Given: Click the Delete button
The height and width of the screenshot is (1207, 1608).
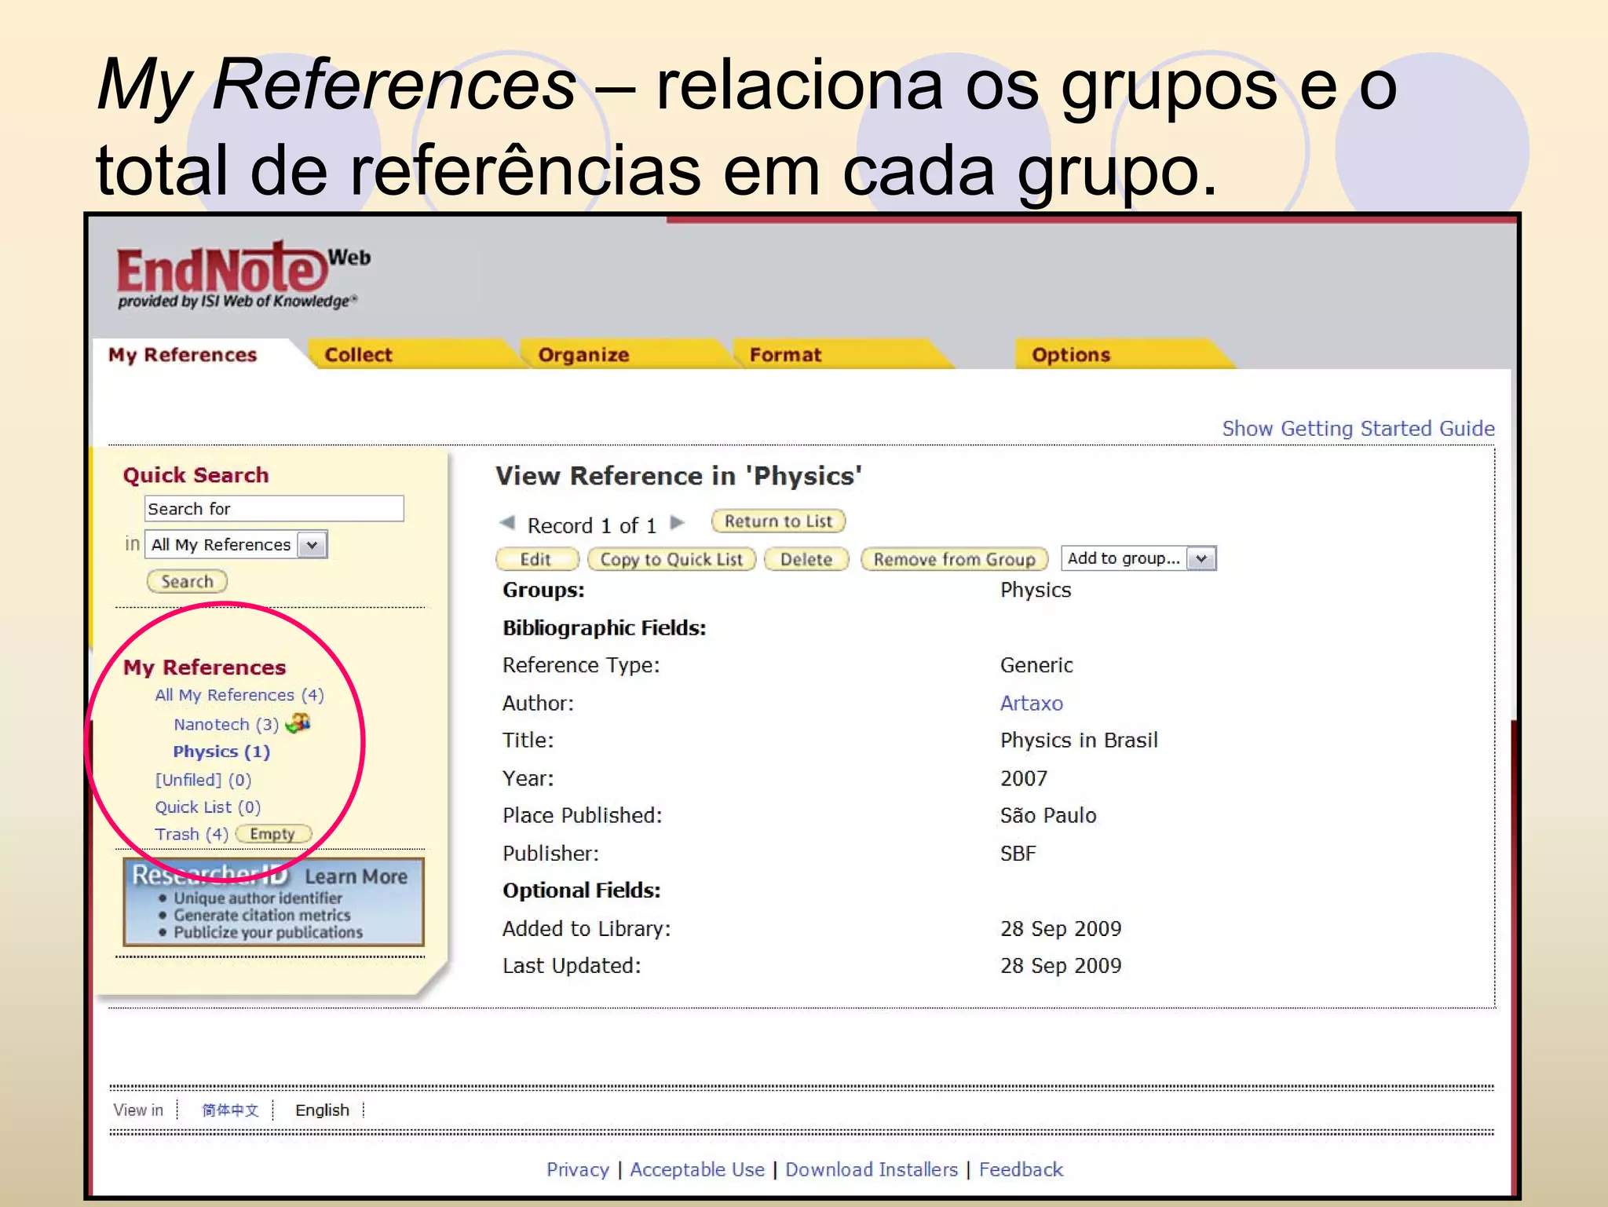Looking at the screenshot, I should point(806,559).
